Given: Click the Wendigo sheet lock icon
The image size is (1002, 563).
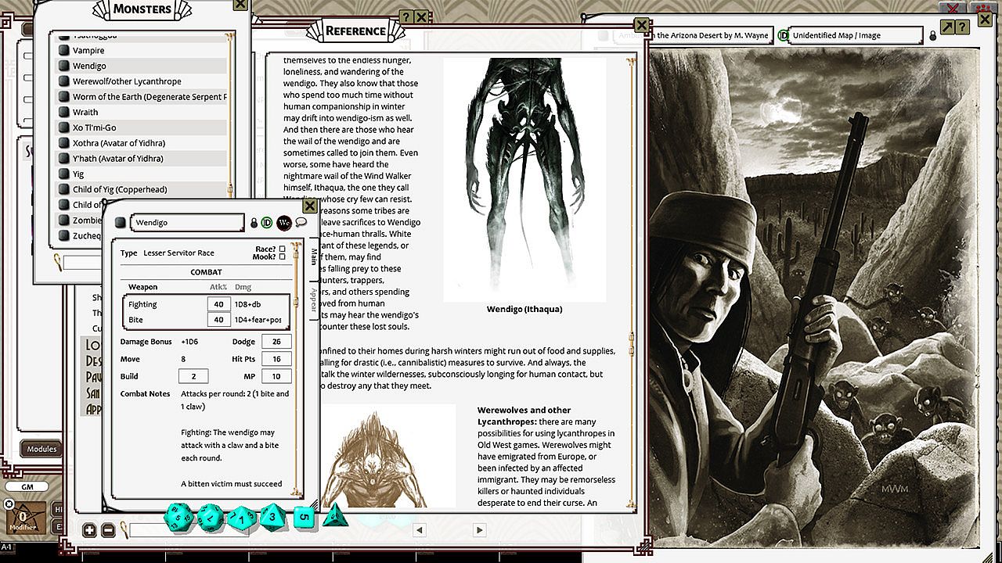Looking at the screenshot, I should click(x=254, y=224).
